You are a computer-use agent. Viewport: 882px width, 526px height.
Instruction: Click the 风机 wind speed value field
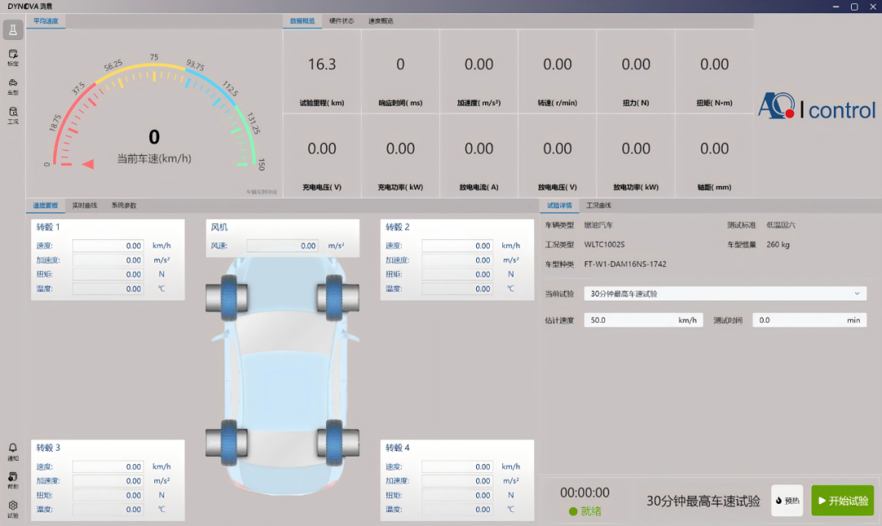pyautogui.click(x=283, y=246)
